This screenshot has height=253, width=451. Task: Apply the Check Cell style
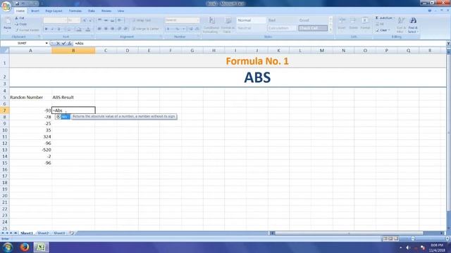pos(313,28)
